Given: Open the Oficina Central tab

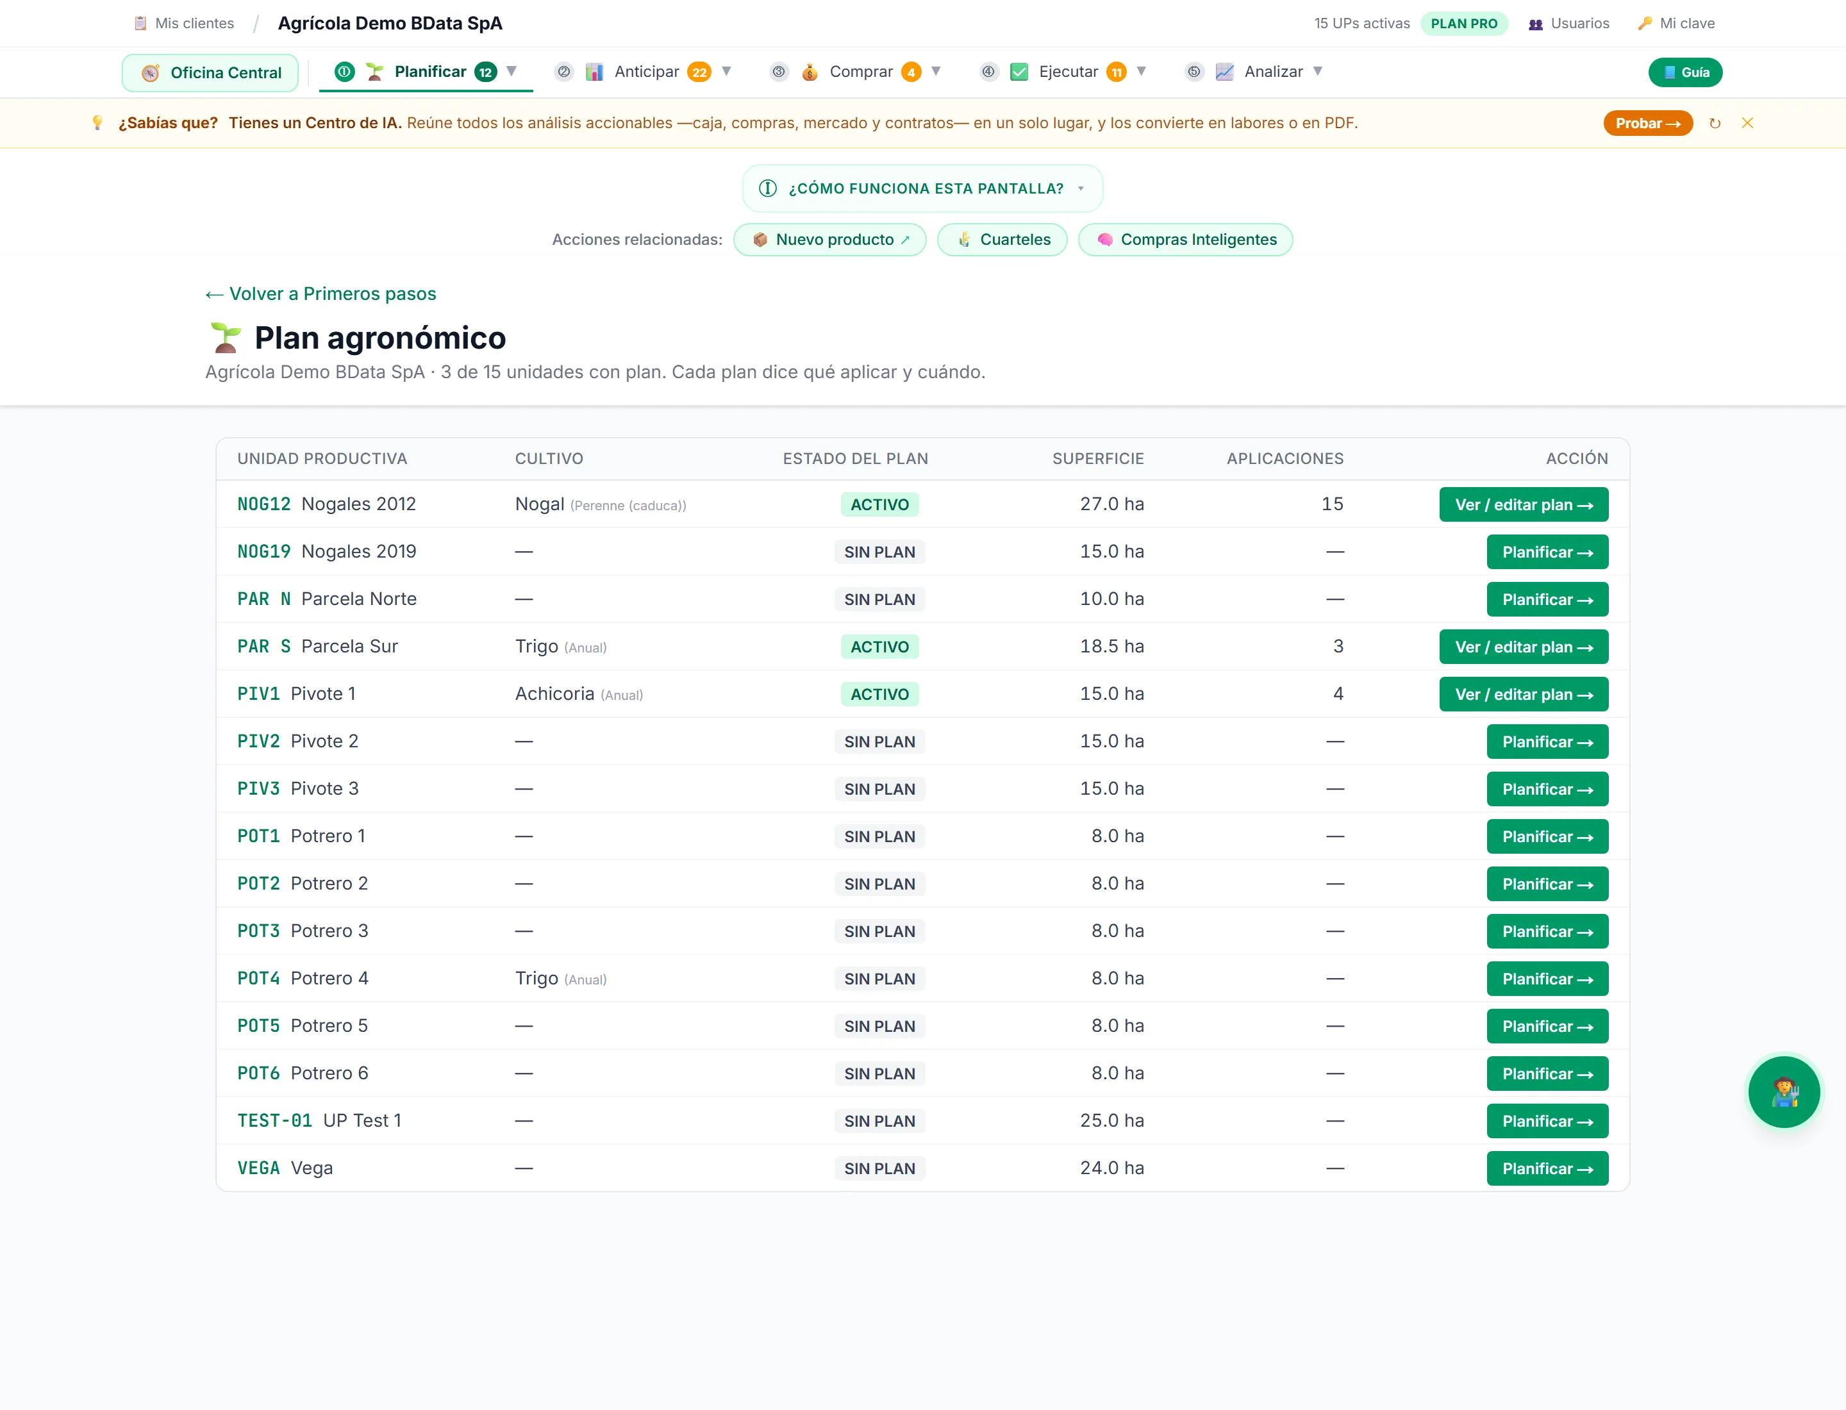Looking at the screenshot, I should tap(210, 73).
